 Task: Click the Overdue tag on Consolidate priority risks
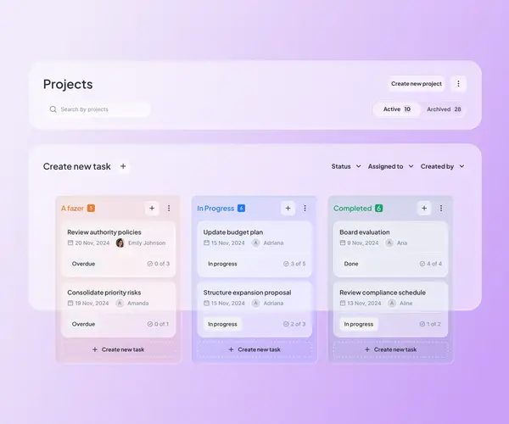83,324
